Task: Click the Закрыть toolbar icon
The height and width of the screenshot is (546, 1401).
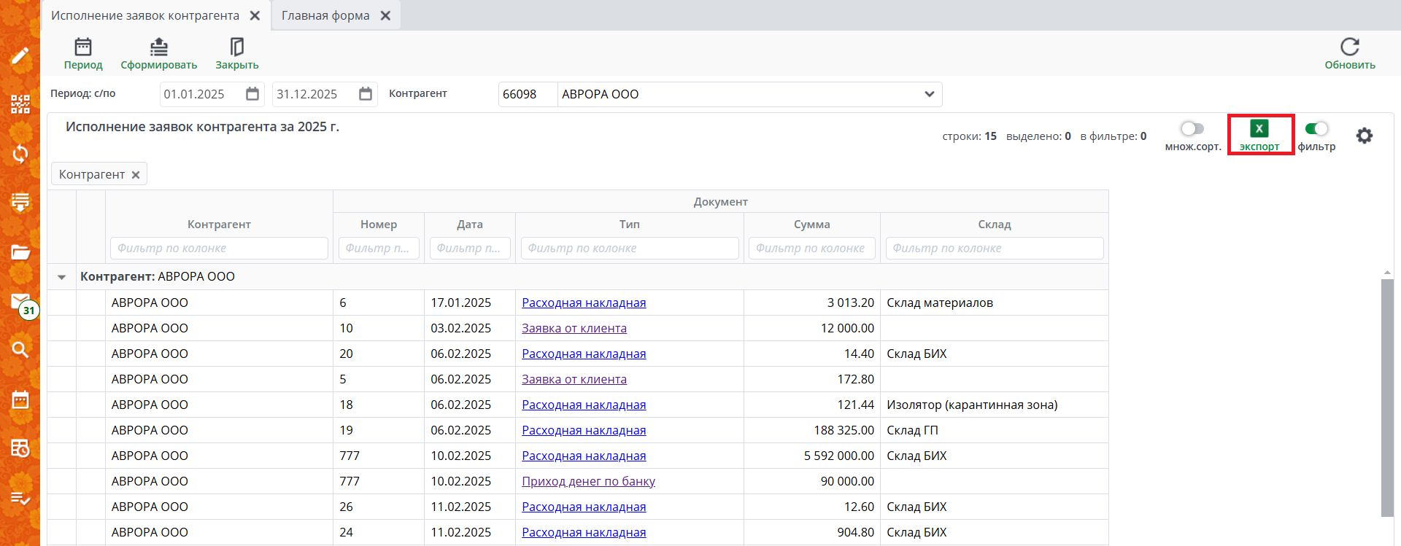Action: (236, 47)
